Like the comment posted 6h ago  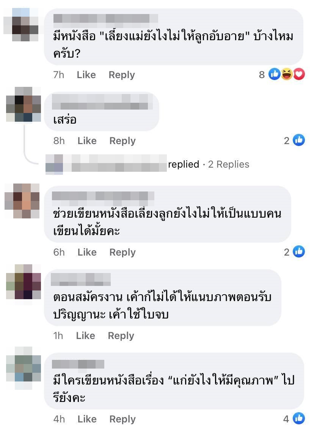(87, 252)
